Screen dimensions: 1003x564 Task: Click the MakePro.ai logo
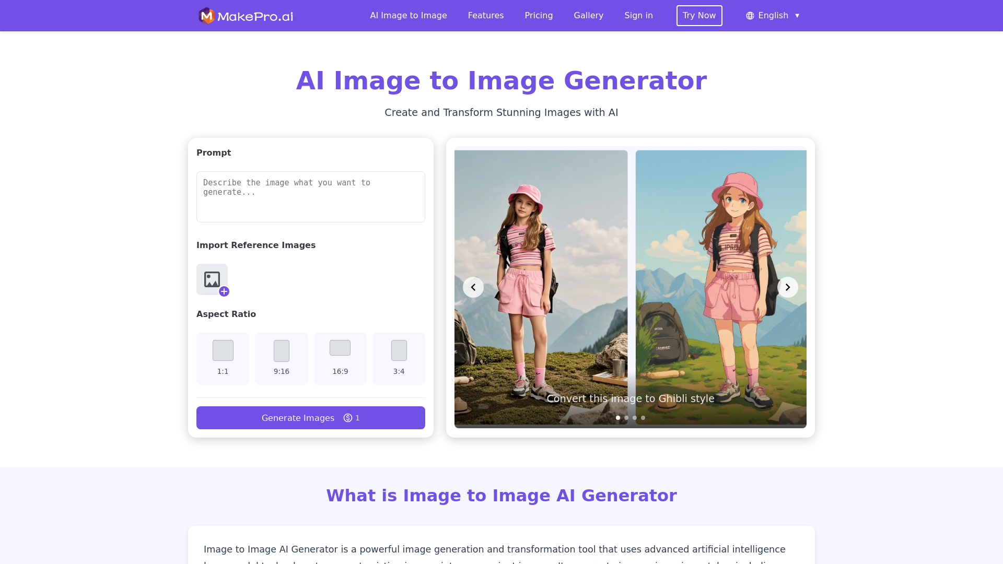[x=244, y=16]
